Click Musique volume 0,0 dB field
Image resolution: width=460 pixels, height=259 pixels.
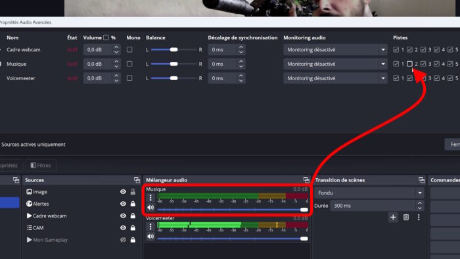click(99, 64)
